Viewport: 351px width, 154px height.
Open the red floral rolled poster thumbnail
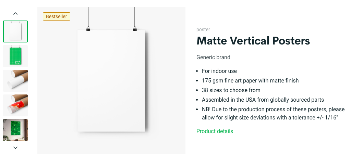(x=15, y=105)
